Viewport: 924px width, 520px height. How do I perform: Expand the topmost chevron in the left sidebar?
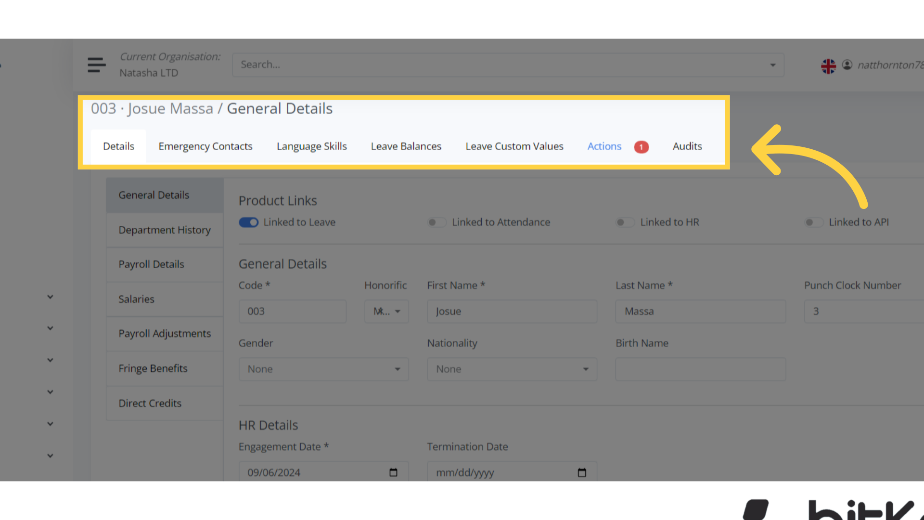[x=50, y=297]
